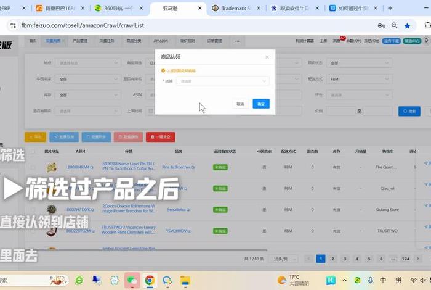Click the password key icon in the address bar

(382, 25)
